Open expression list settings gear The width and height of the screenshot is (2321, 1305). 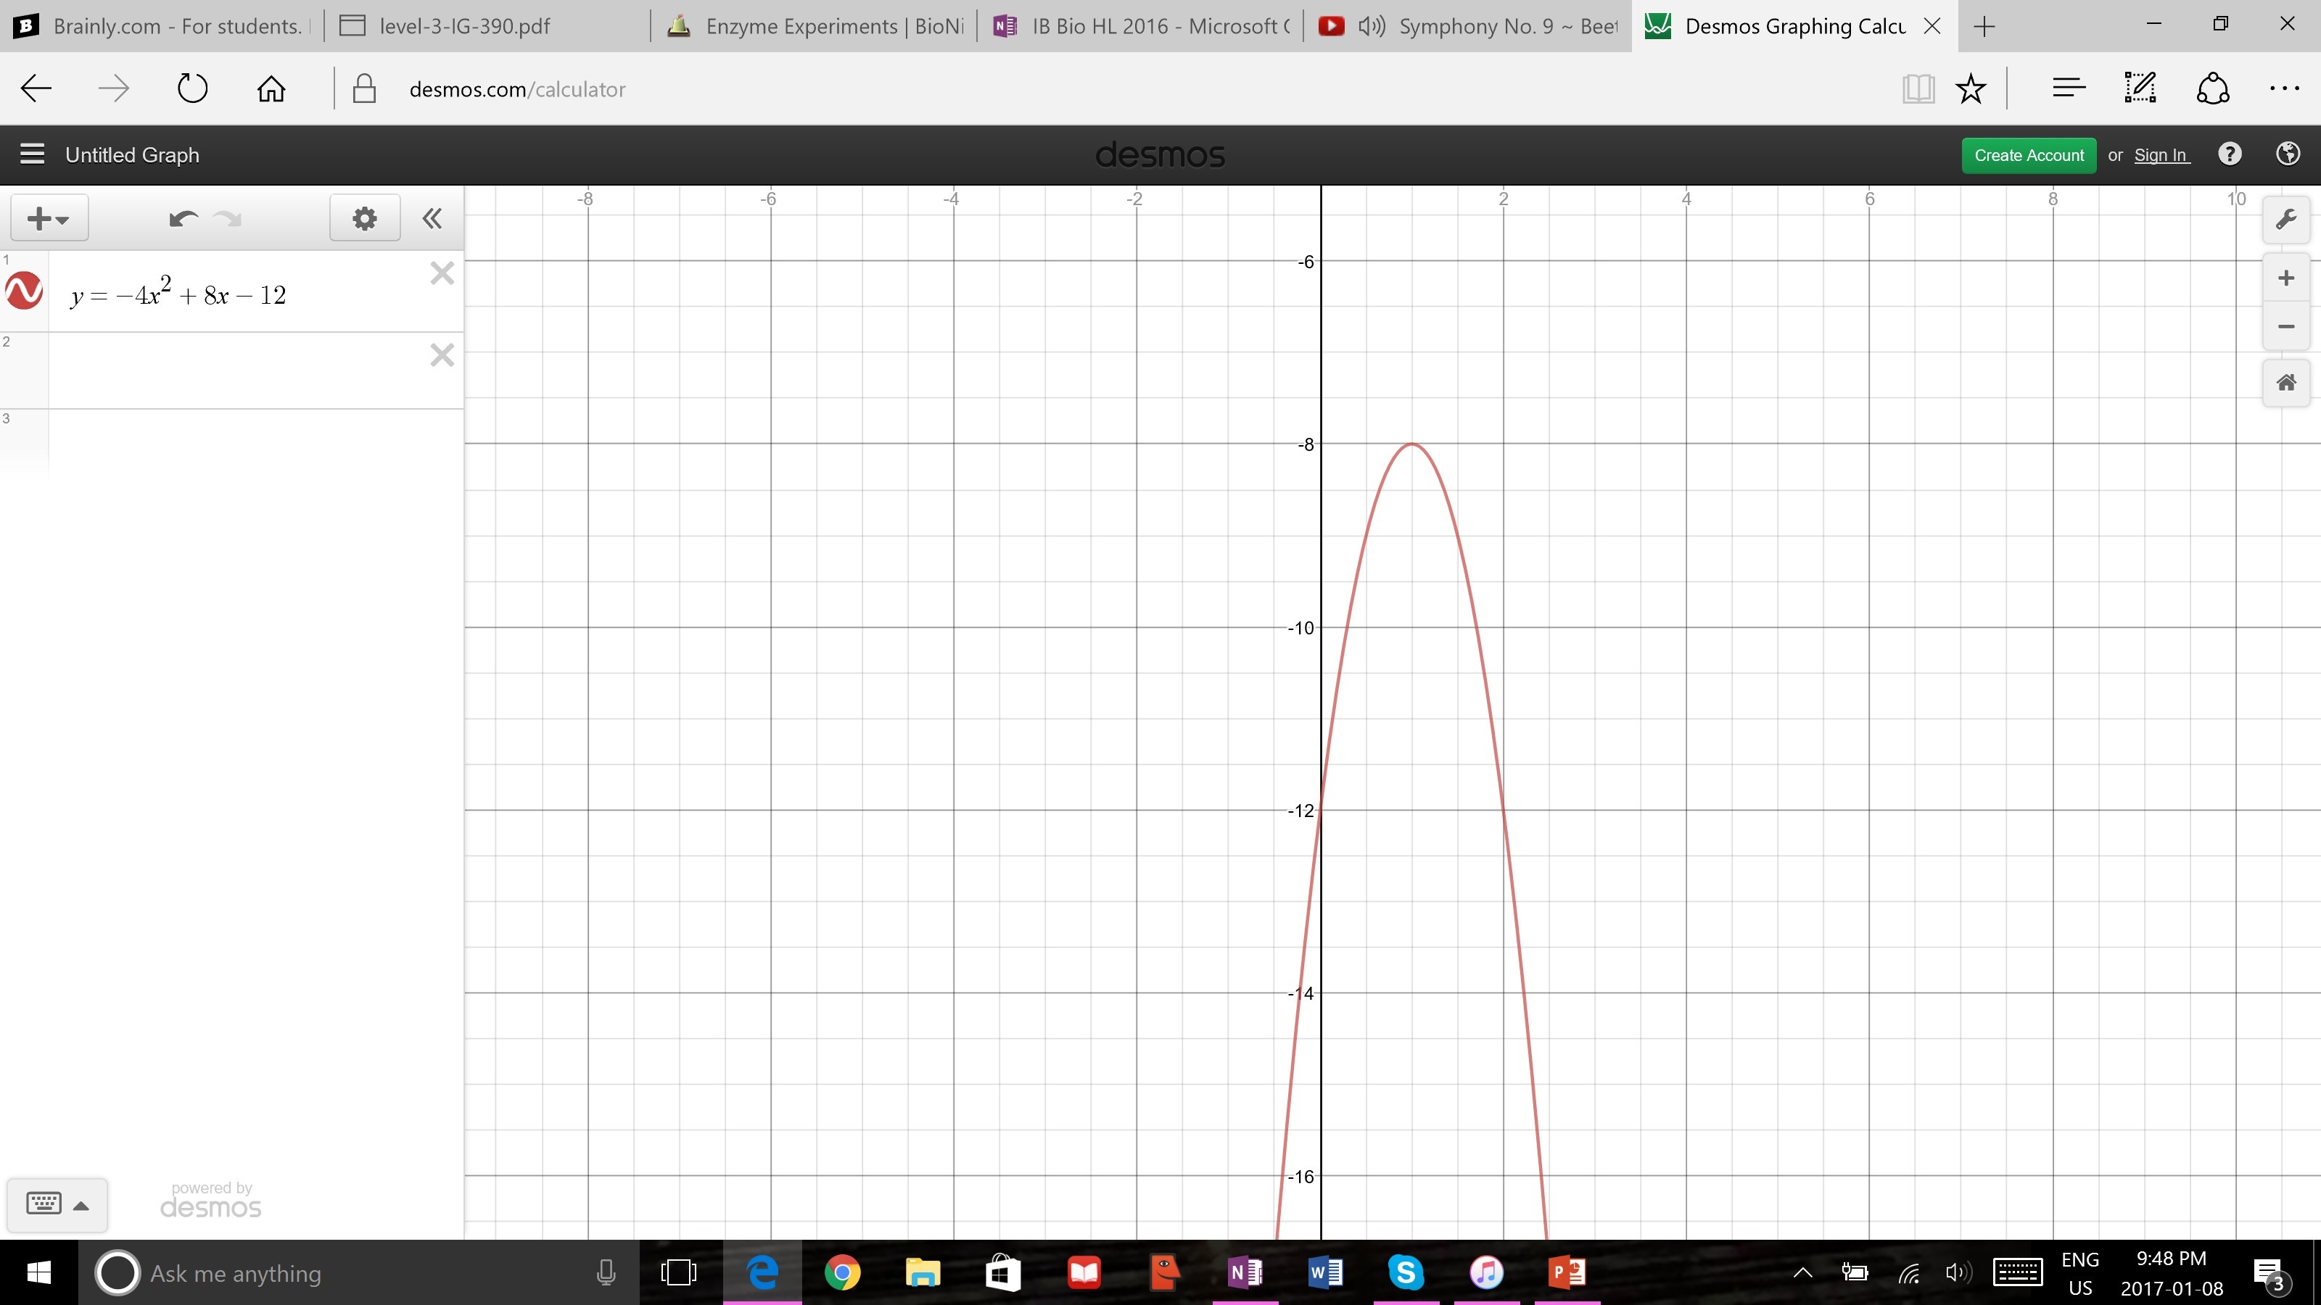point(364,219)
